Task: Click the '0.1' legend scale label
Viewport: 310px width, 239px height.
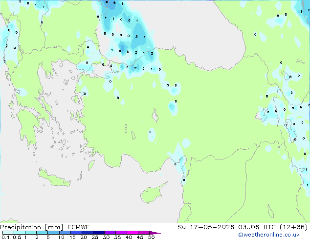Action: 5,237
